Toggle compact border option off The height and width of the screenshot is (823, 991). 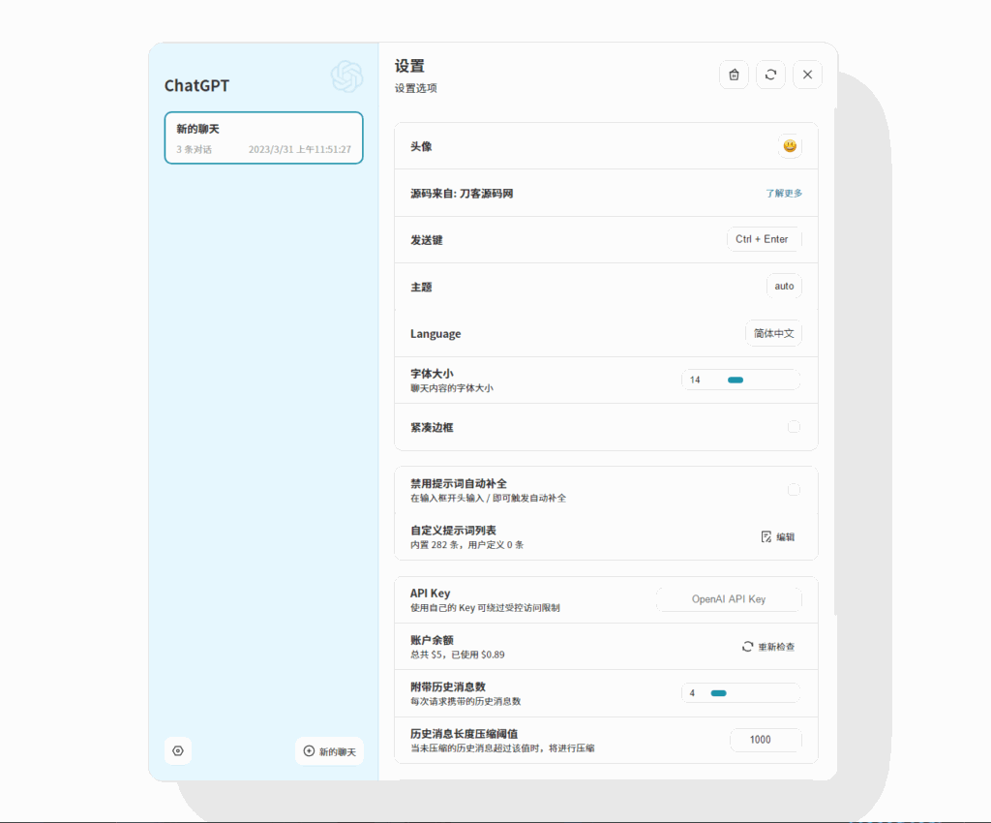click(794, 426)
